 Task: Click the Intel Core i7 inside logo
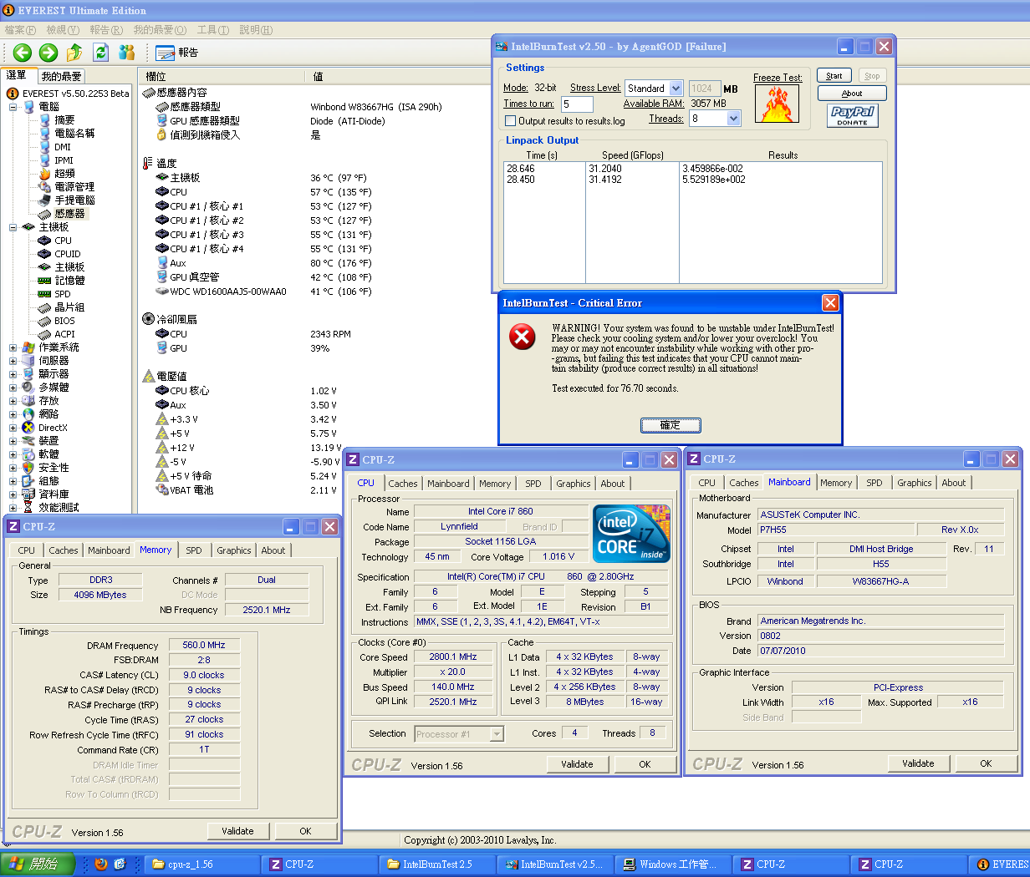coord(632,534)
